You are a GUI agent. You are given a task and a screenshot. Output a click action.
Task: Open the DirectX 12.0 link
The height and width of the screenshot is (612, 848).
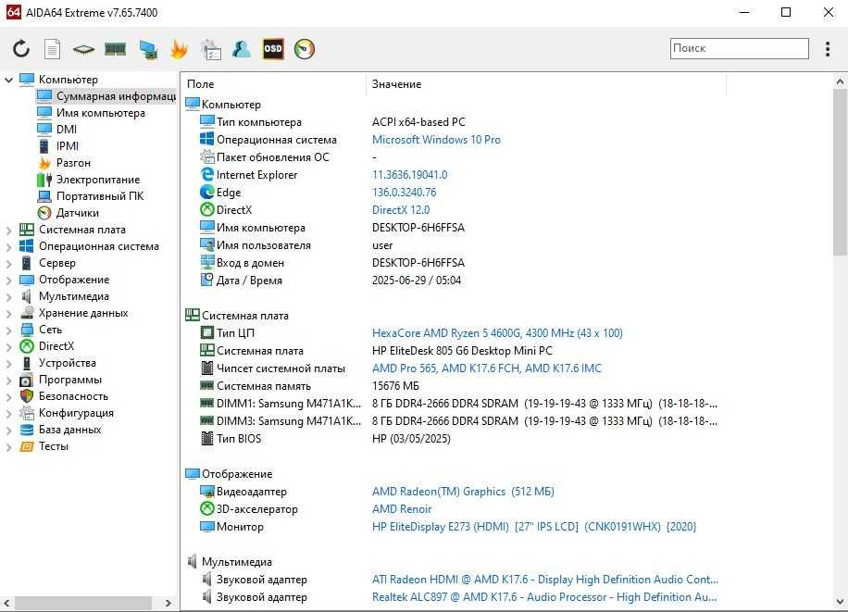[401, 210]
